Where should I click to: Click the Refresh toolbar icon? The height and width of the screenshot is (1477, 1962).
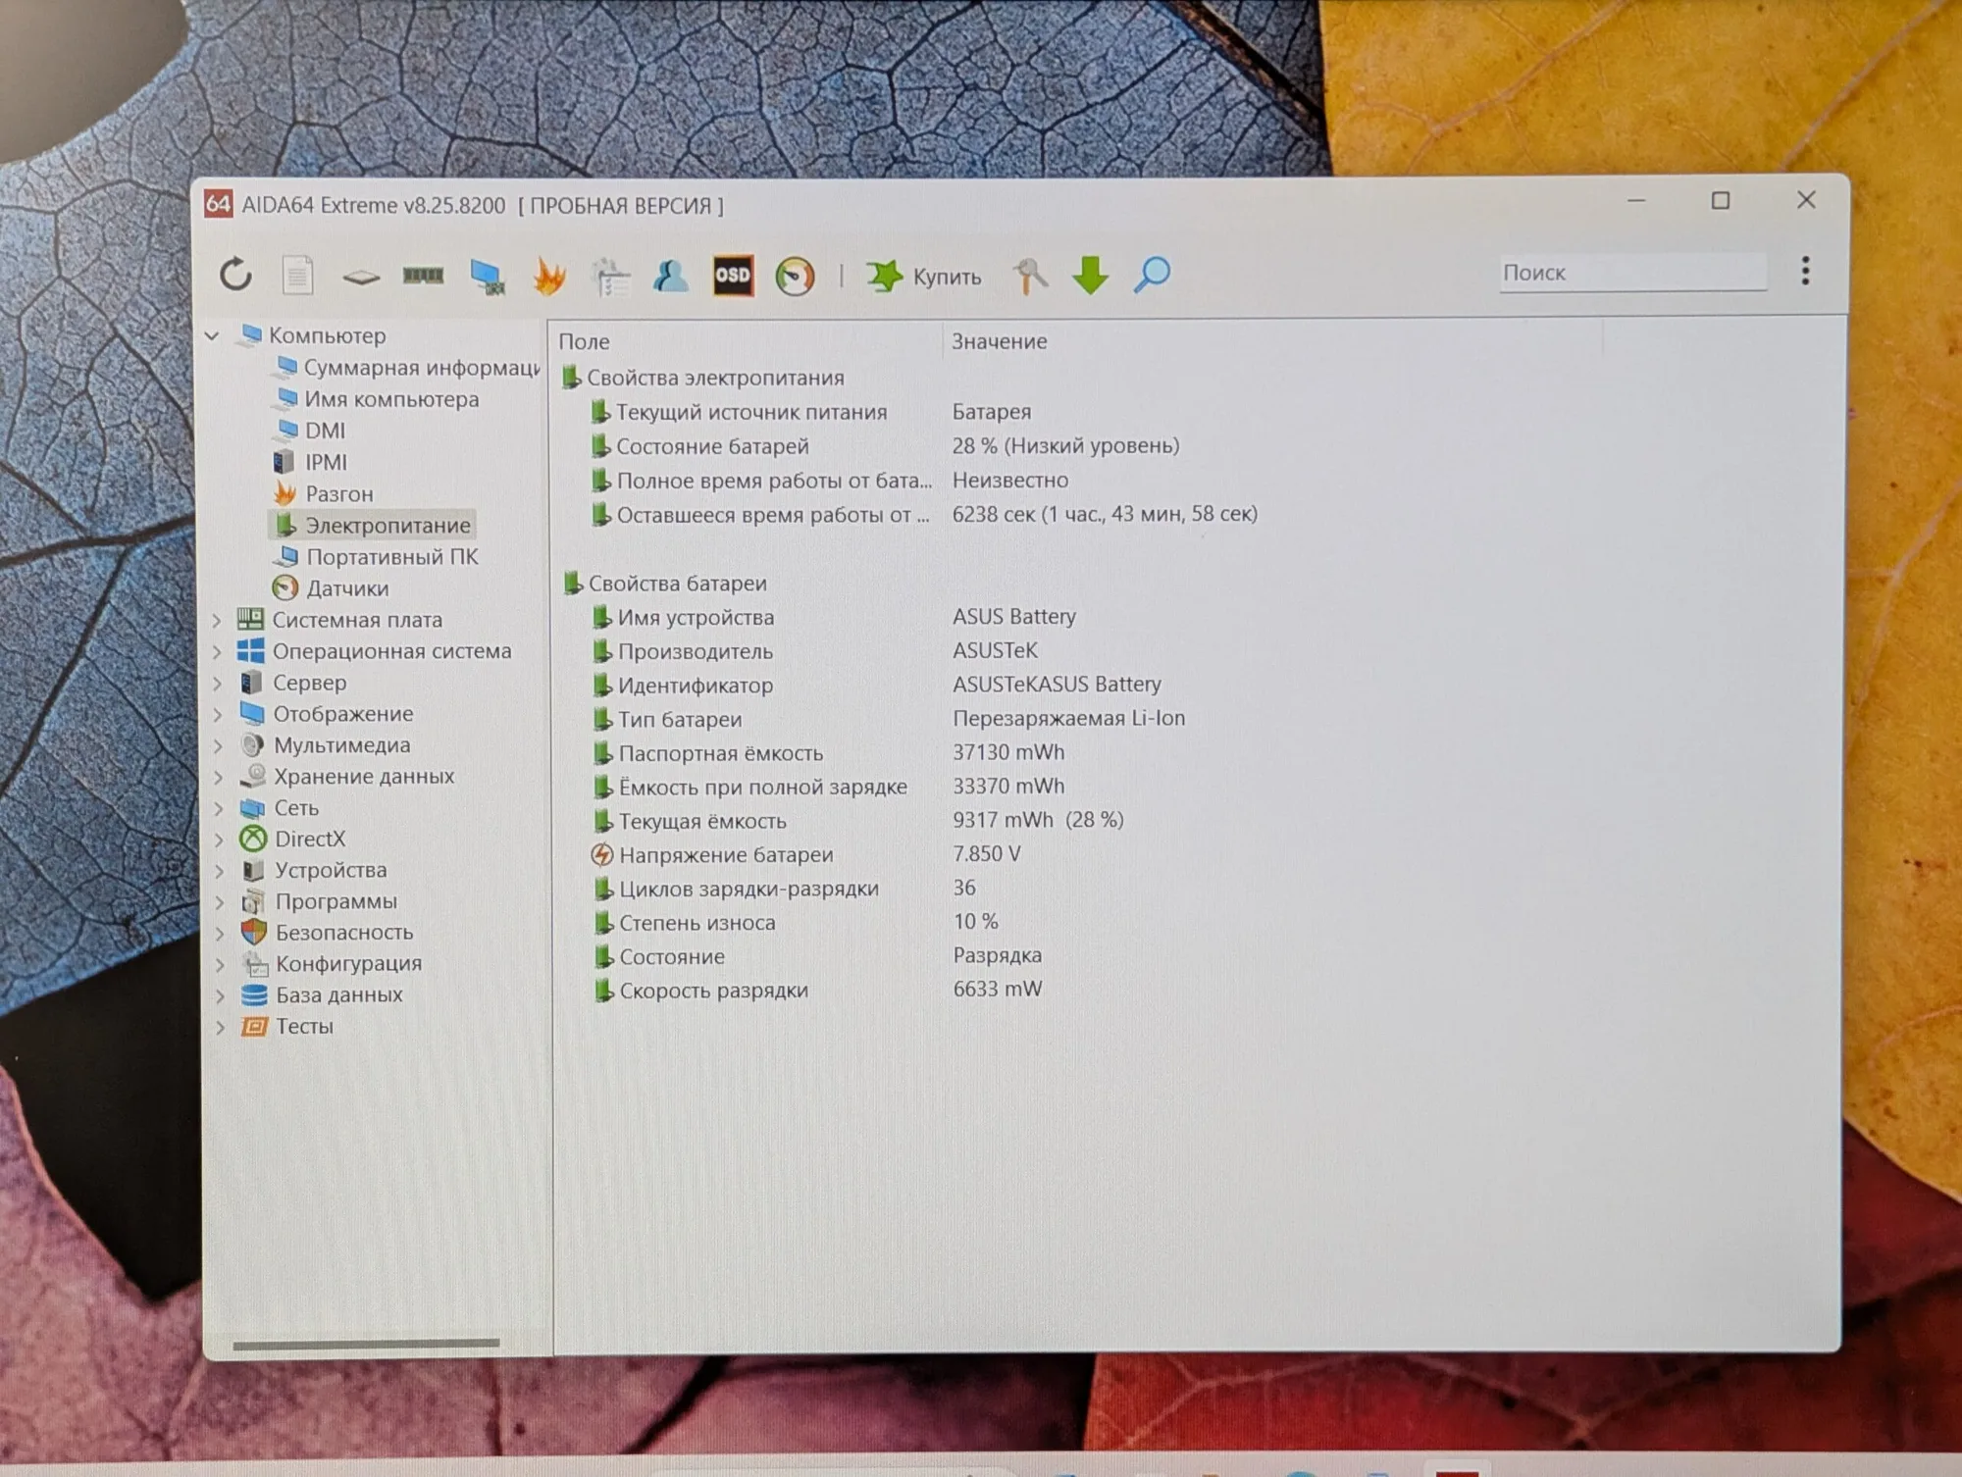click(235, 275)
